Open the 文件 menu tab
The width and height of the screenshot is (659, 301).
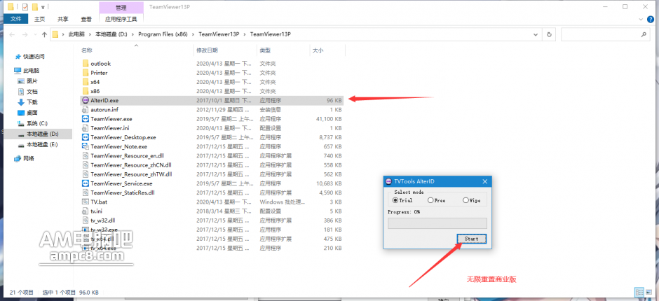[15, 19]
